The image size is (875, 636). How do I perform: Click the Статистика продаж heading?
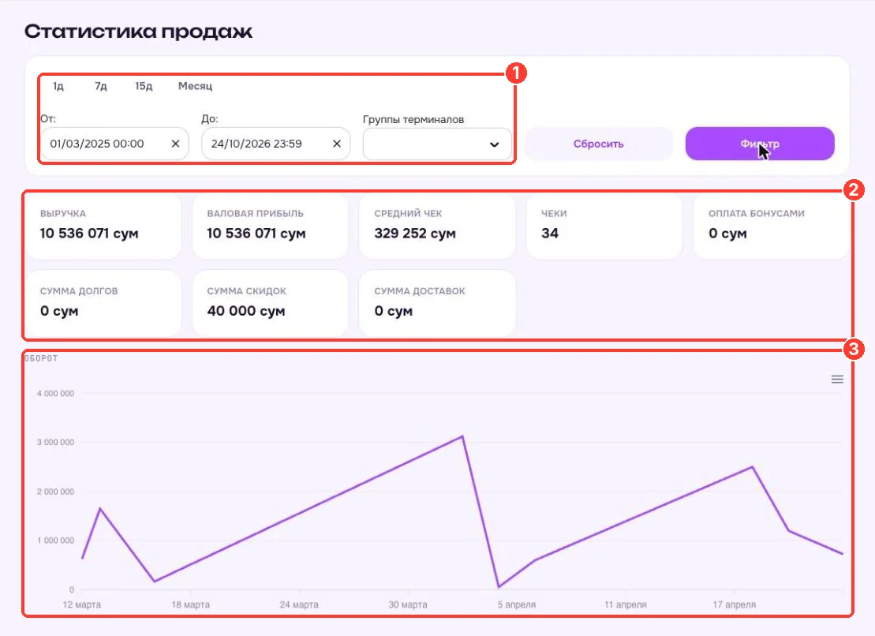coord(138,32)
